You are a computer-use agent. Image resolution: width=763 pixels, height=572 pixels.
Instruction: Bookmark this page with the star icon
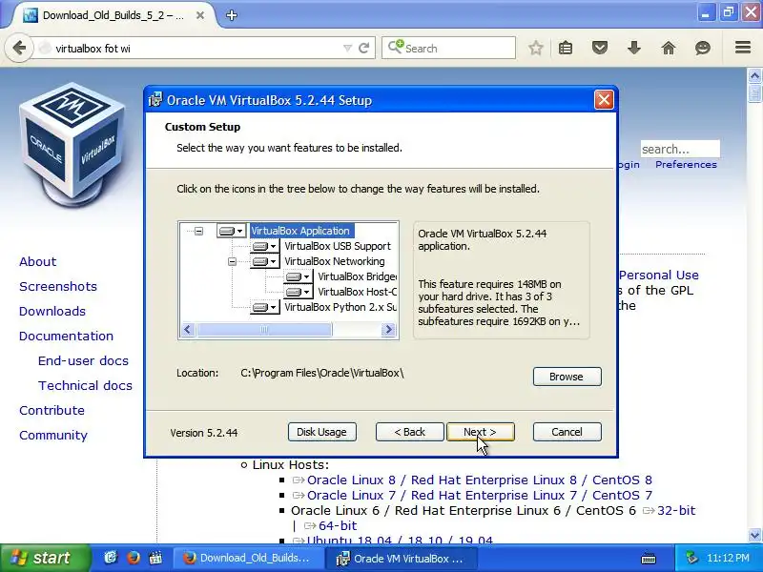tap(536, 49)
